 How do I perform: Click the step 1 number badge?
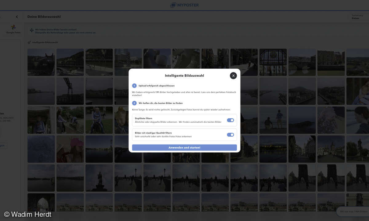pos(134,86)
